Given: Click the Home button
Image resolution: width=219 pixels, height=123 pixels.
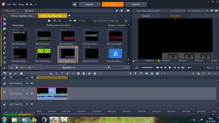Looking at the screenshot, I should coord(75,4).
